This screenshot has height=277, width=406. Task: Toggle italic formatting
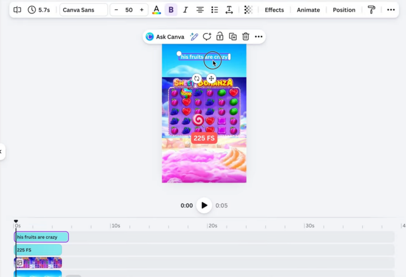coord(186,10)
